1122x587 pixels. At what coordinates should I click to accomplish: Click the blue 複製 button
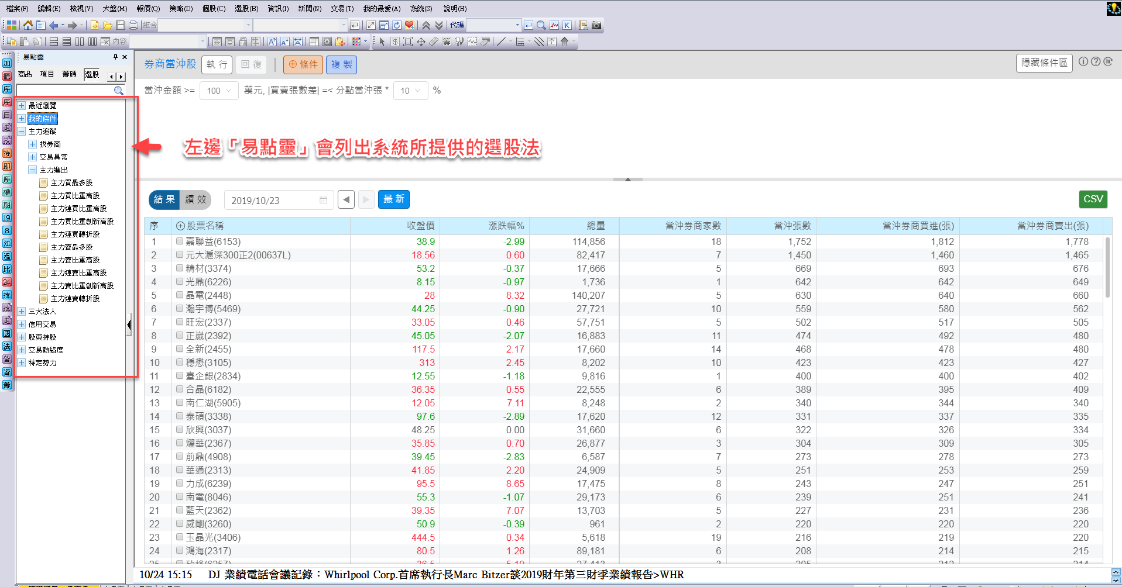point(342,64)
